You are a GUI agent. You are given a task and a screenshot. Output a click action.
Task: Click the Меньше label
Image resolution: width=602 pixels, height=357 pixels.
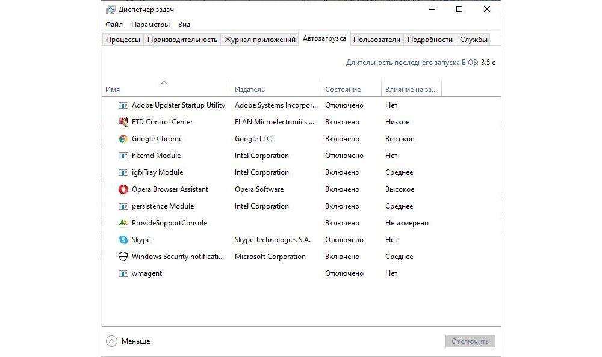pos(136,341)
